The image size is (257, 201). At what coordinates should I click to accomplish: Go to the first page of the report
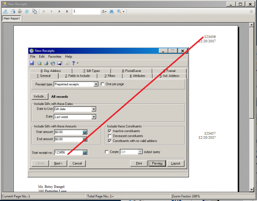point(44,11)
